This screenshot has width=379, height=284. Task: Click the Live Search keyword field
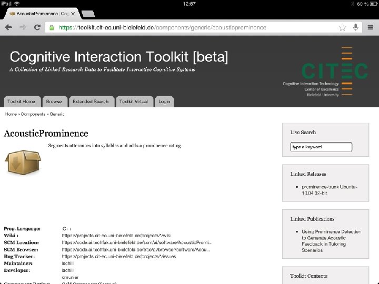pos(321,147)
